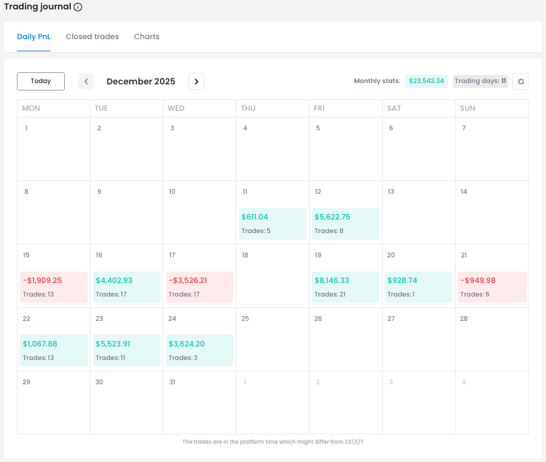Open December 11 entry showing $611.04
The image size is (546, 462).
pos(272,223)
